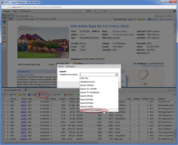Sort results by Address column header

click(x=161, y=99)
